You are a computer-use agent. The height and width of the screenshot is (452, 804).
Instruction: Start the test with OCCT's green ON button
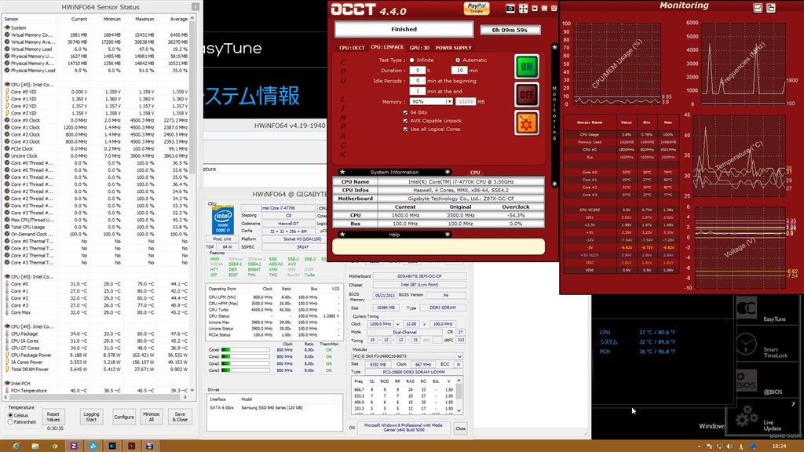(x=527, y=67)
